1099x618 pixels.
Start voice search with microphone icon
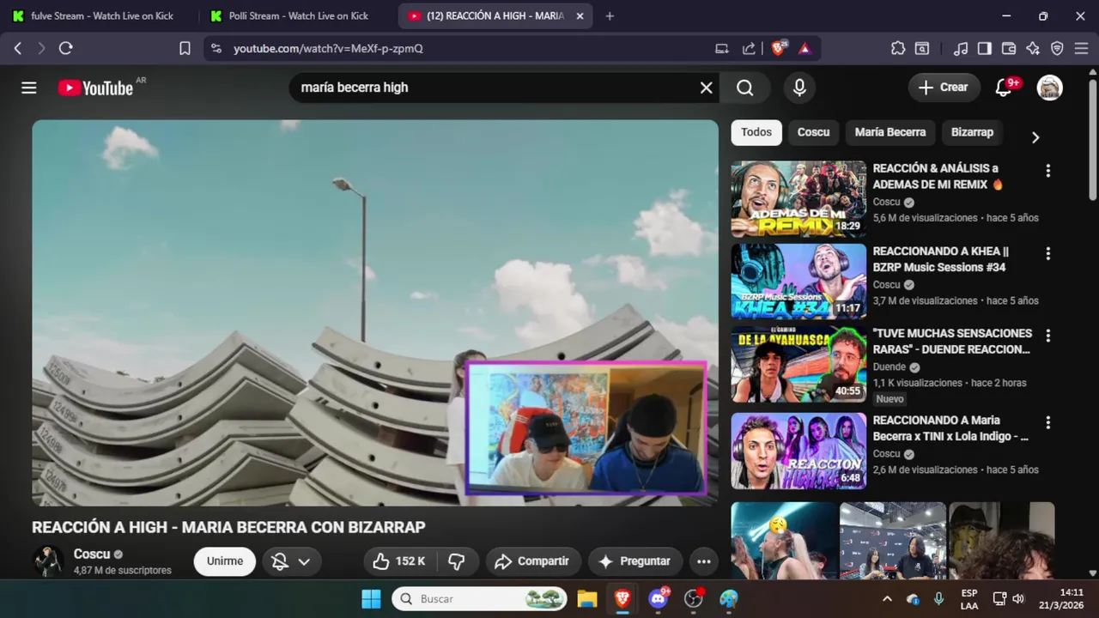799,88
